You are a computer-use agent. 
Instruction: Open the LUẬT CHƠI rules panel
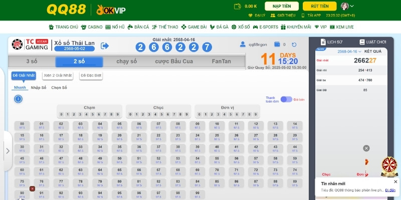click(372, 42)
